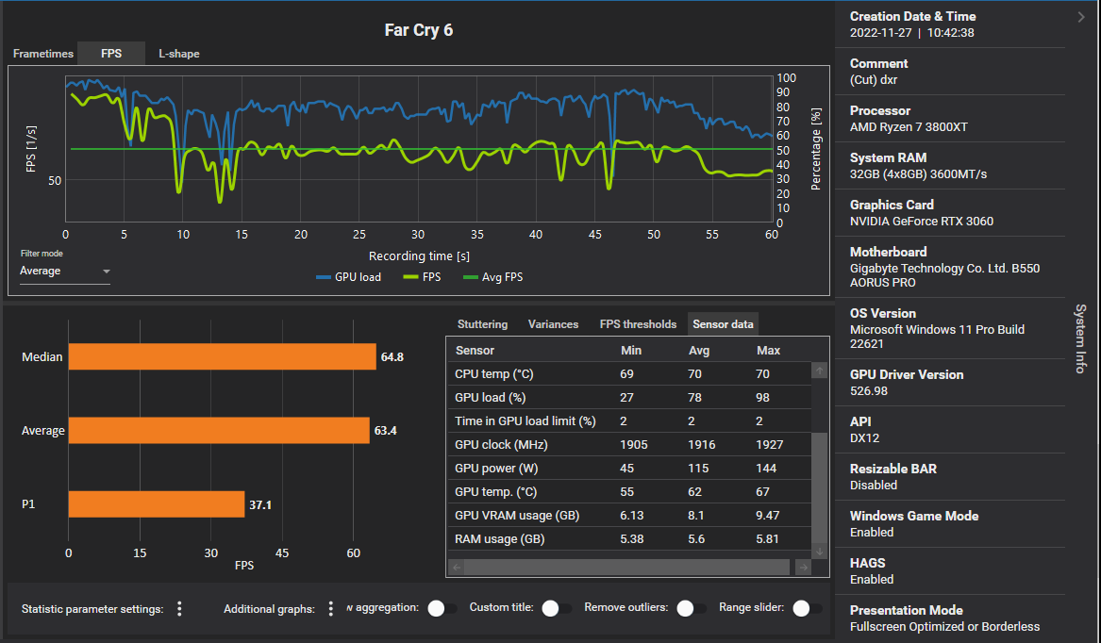The width and height of the screenshot is (1101, 643).
Task: Click the NVIDIA GeForce RTX 3060 text
Action: pos(921,222)
